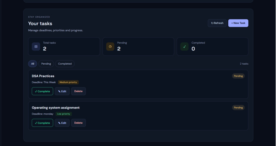Click the Medium priority badge
The height and width of the screenshot is (146, 276).
click(x=68, y=82)
